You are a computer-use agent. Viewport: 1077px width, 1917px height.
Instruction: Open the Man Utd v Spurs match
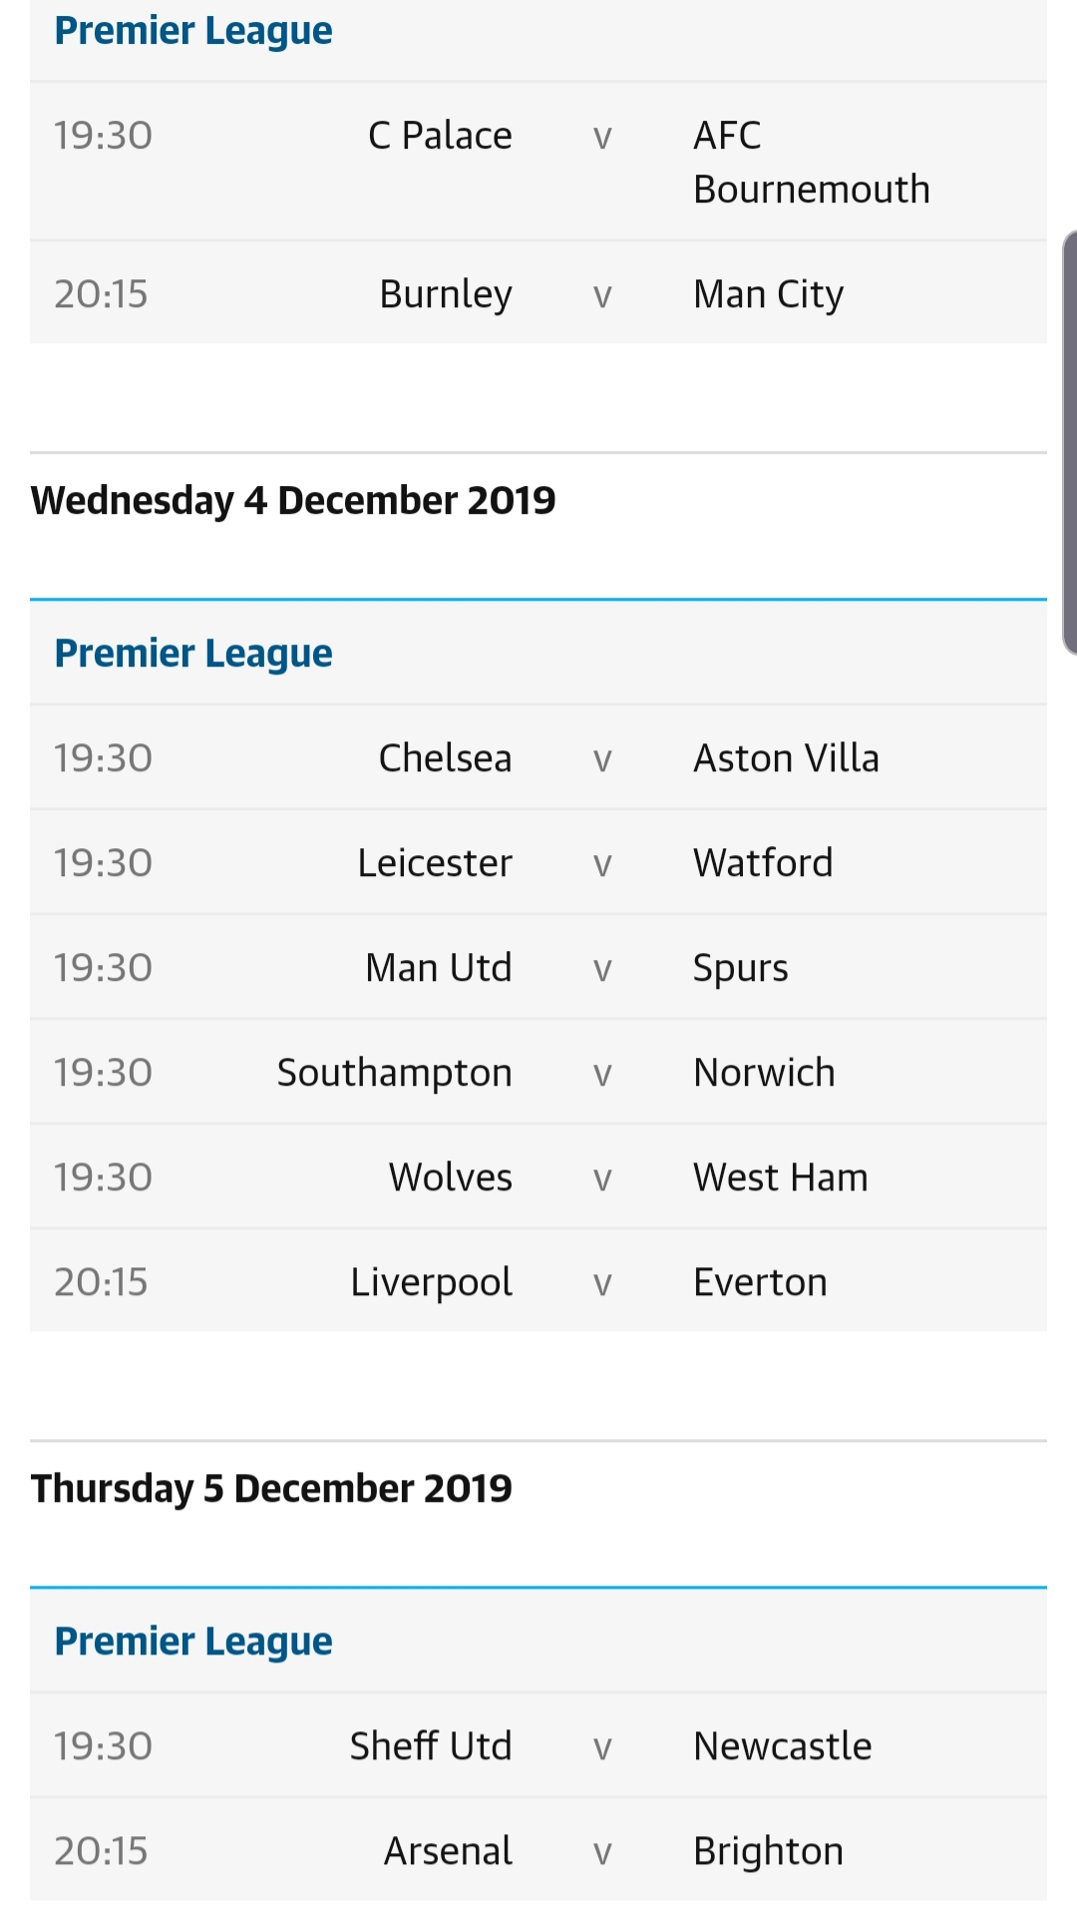538,968
